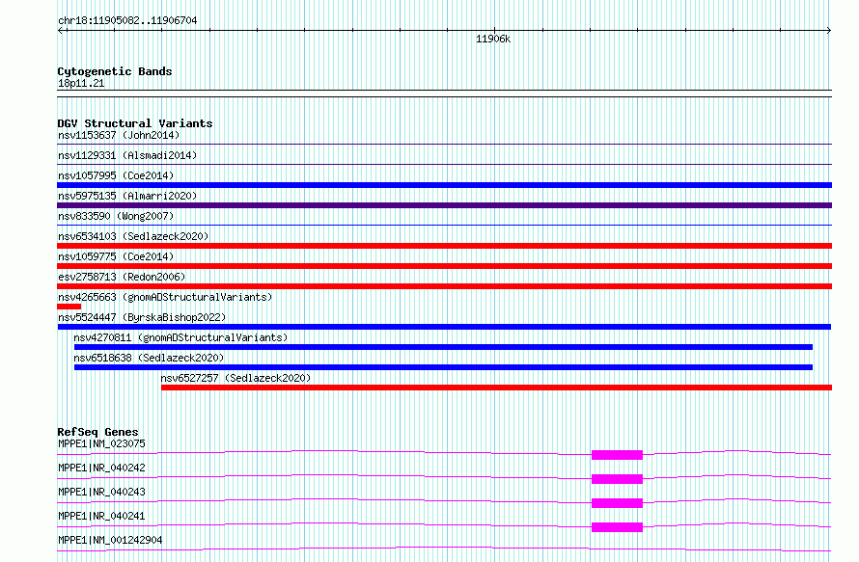Screen dimensions: 859x562
Task: Select the magenta exon of MPPE1|NR_040242
Action: pos(617,479)
